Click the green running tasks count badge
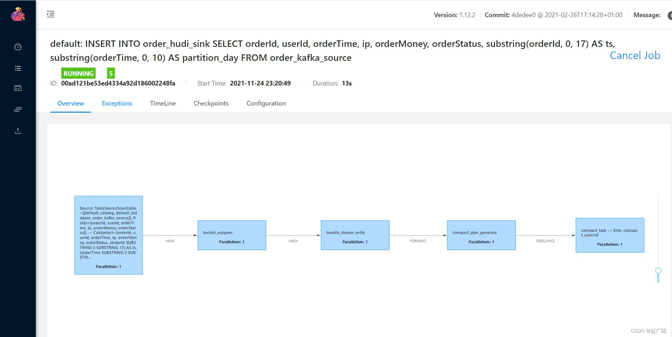This screenshot has height=337, width=672. pos(111,73)
